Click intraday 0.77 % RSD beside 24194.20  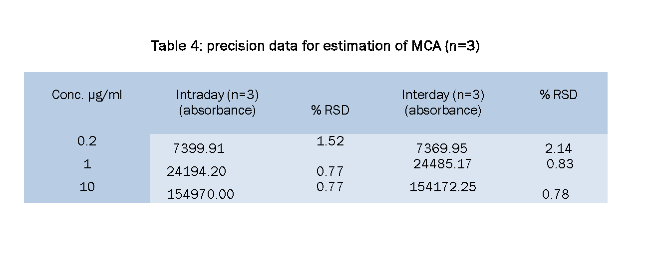[x=330, y=172]
